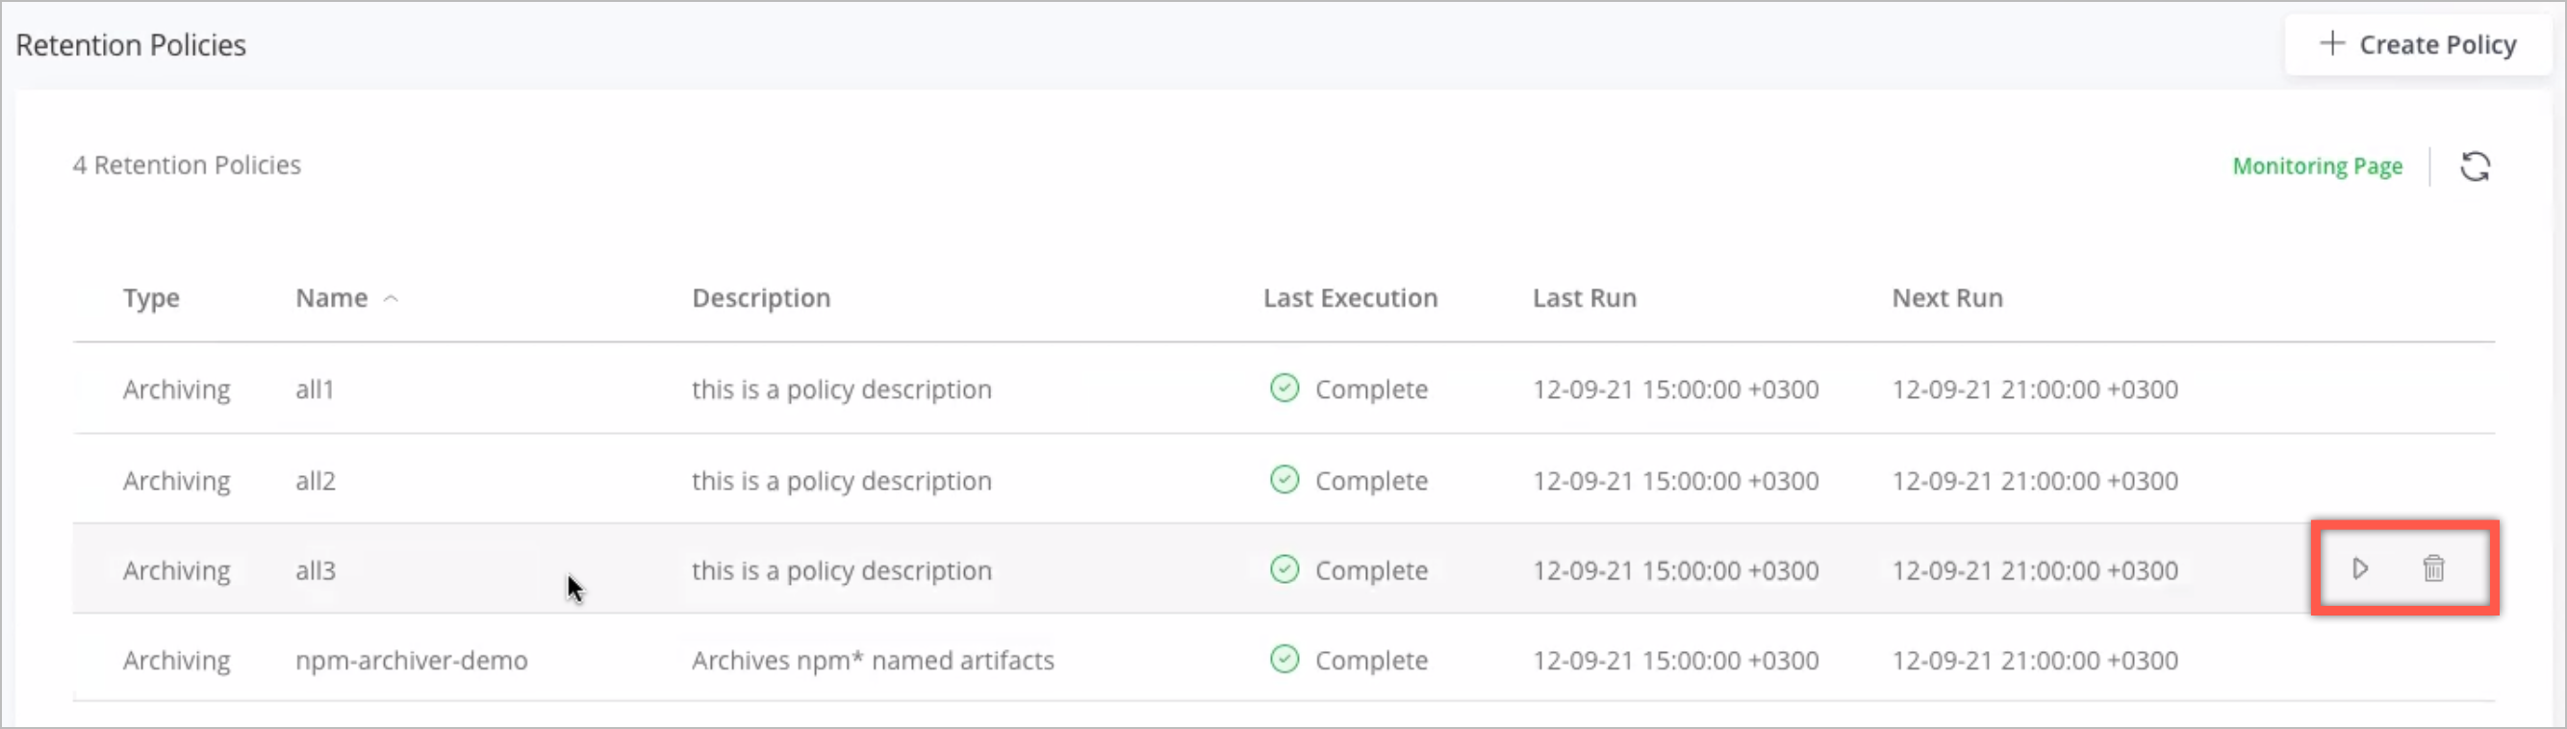The image size is (2567, 729).
Task: Refresh the retention policies list
Action: click(2476, 166)
